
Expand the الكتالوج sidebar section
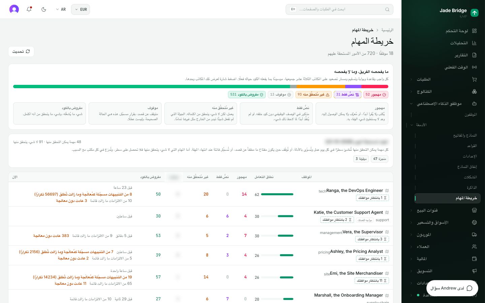443,92
